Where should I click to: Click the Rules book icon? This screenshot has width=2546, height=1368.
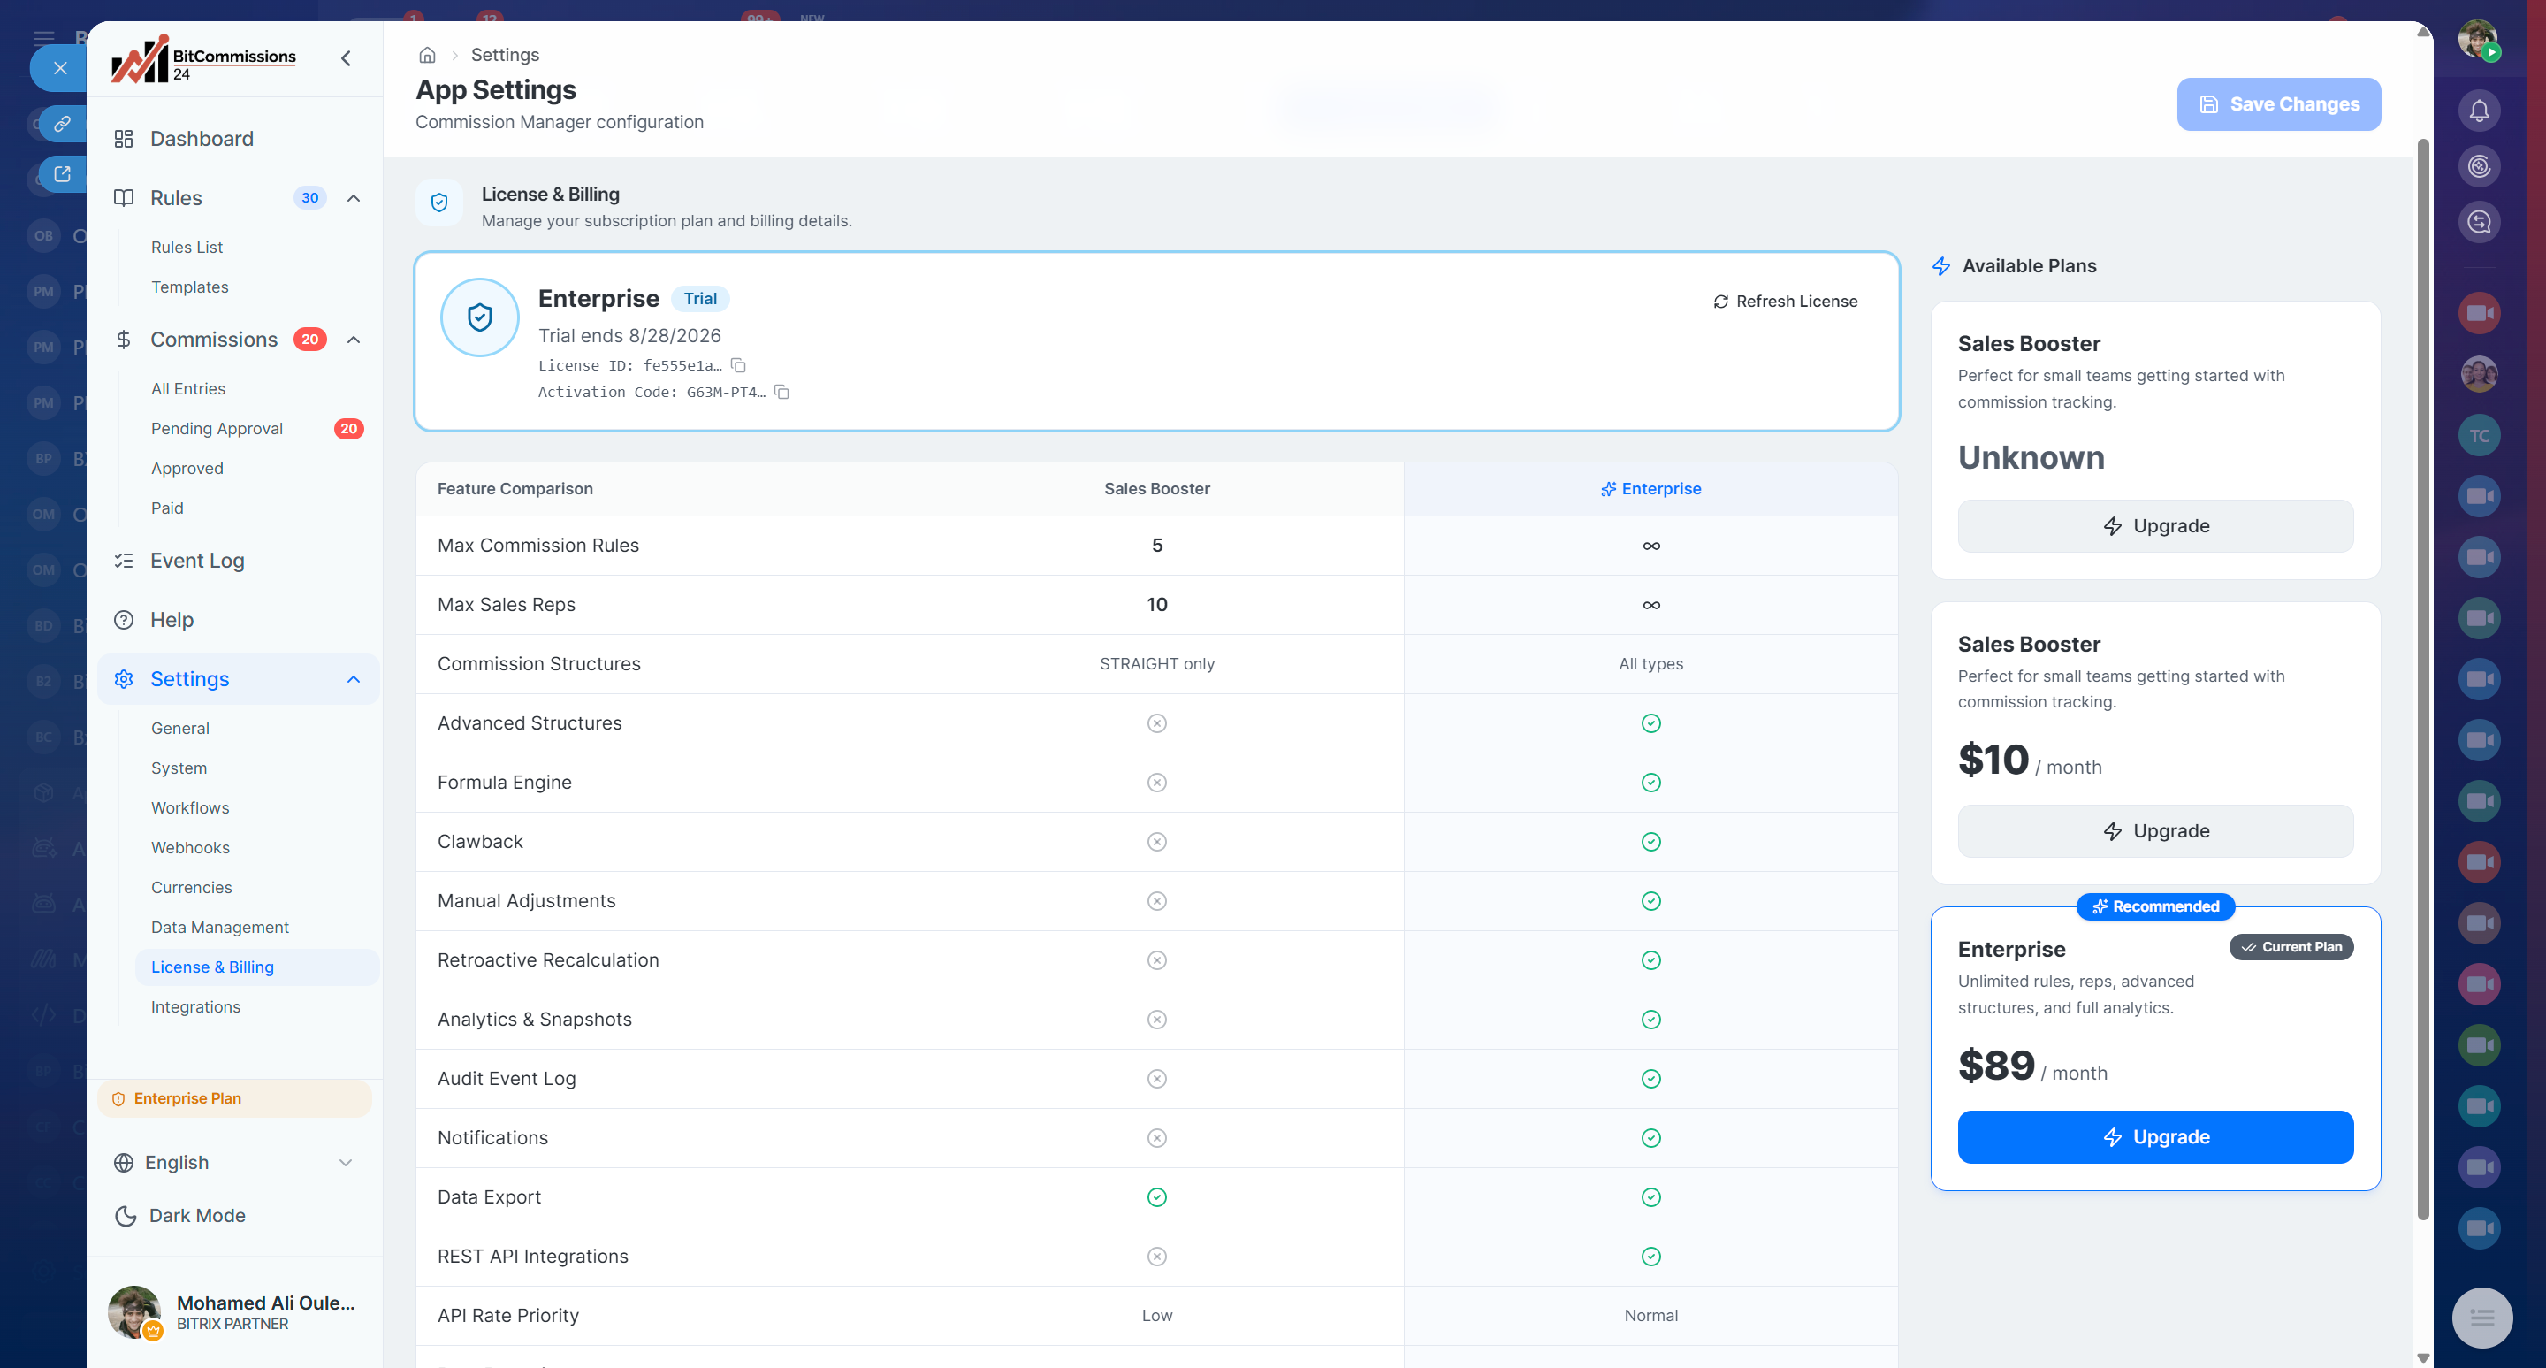point(124,198)
